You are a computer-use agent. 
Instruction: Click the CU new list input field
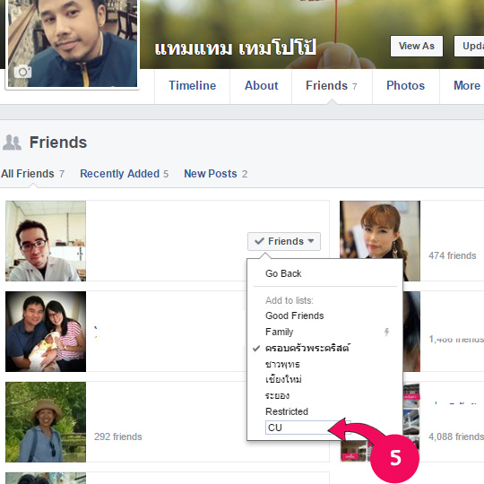(x=307, y=428)
